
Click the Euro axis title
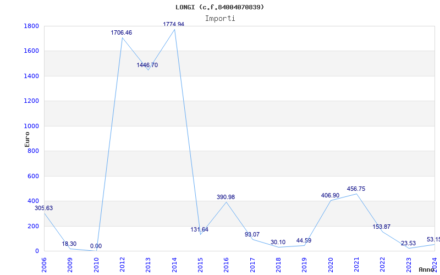27,140
